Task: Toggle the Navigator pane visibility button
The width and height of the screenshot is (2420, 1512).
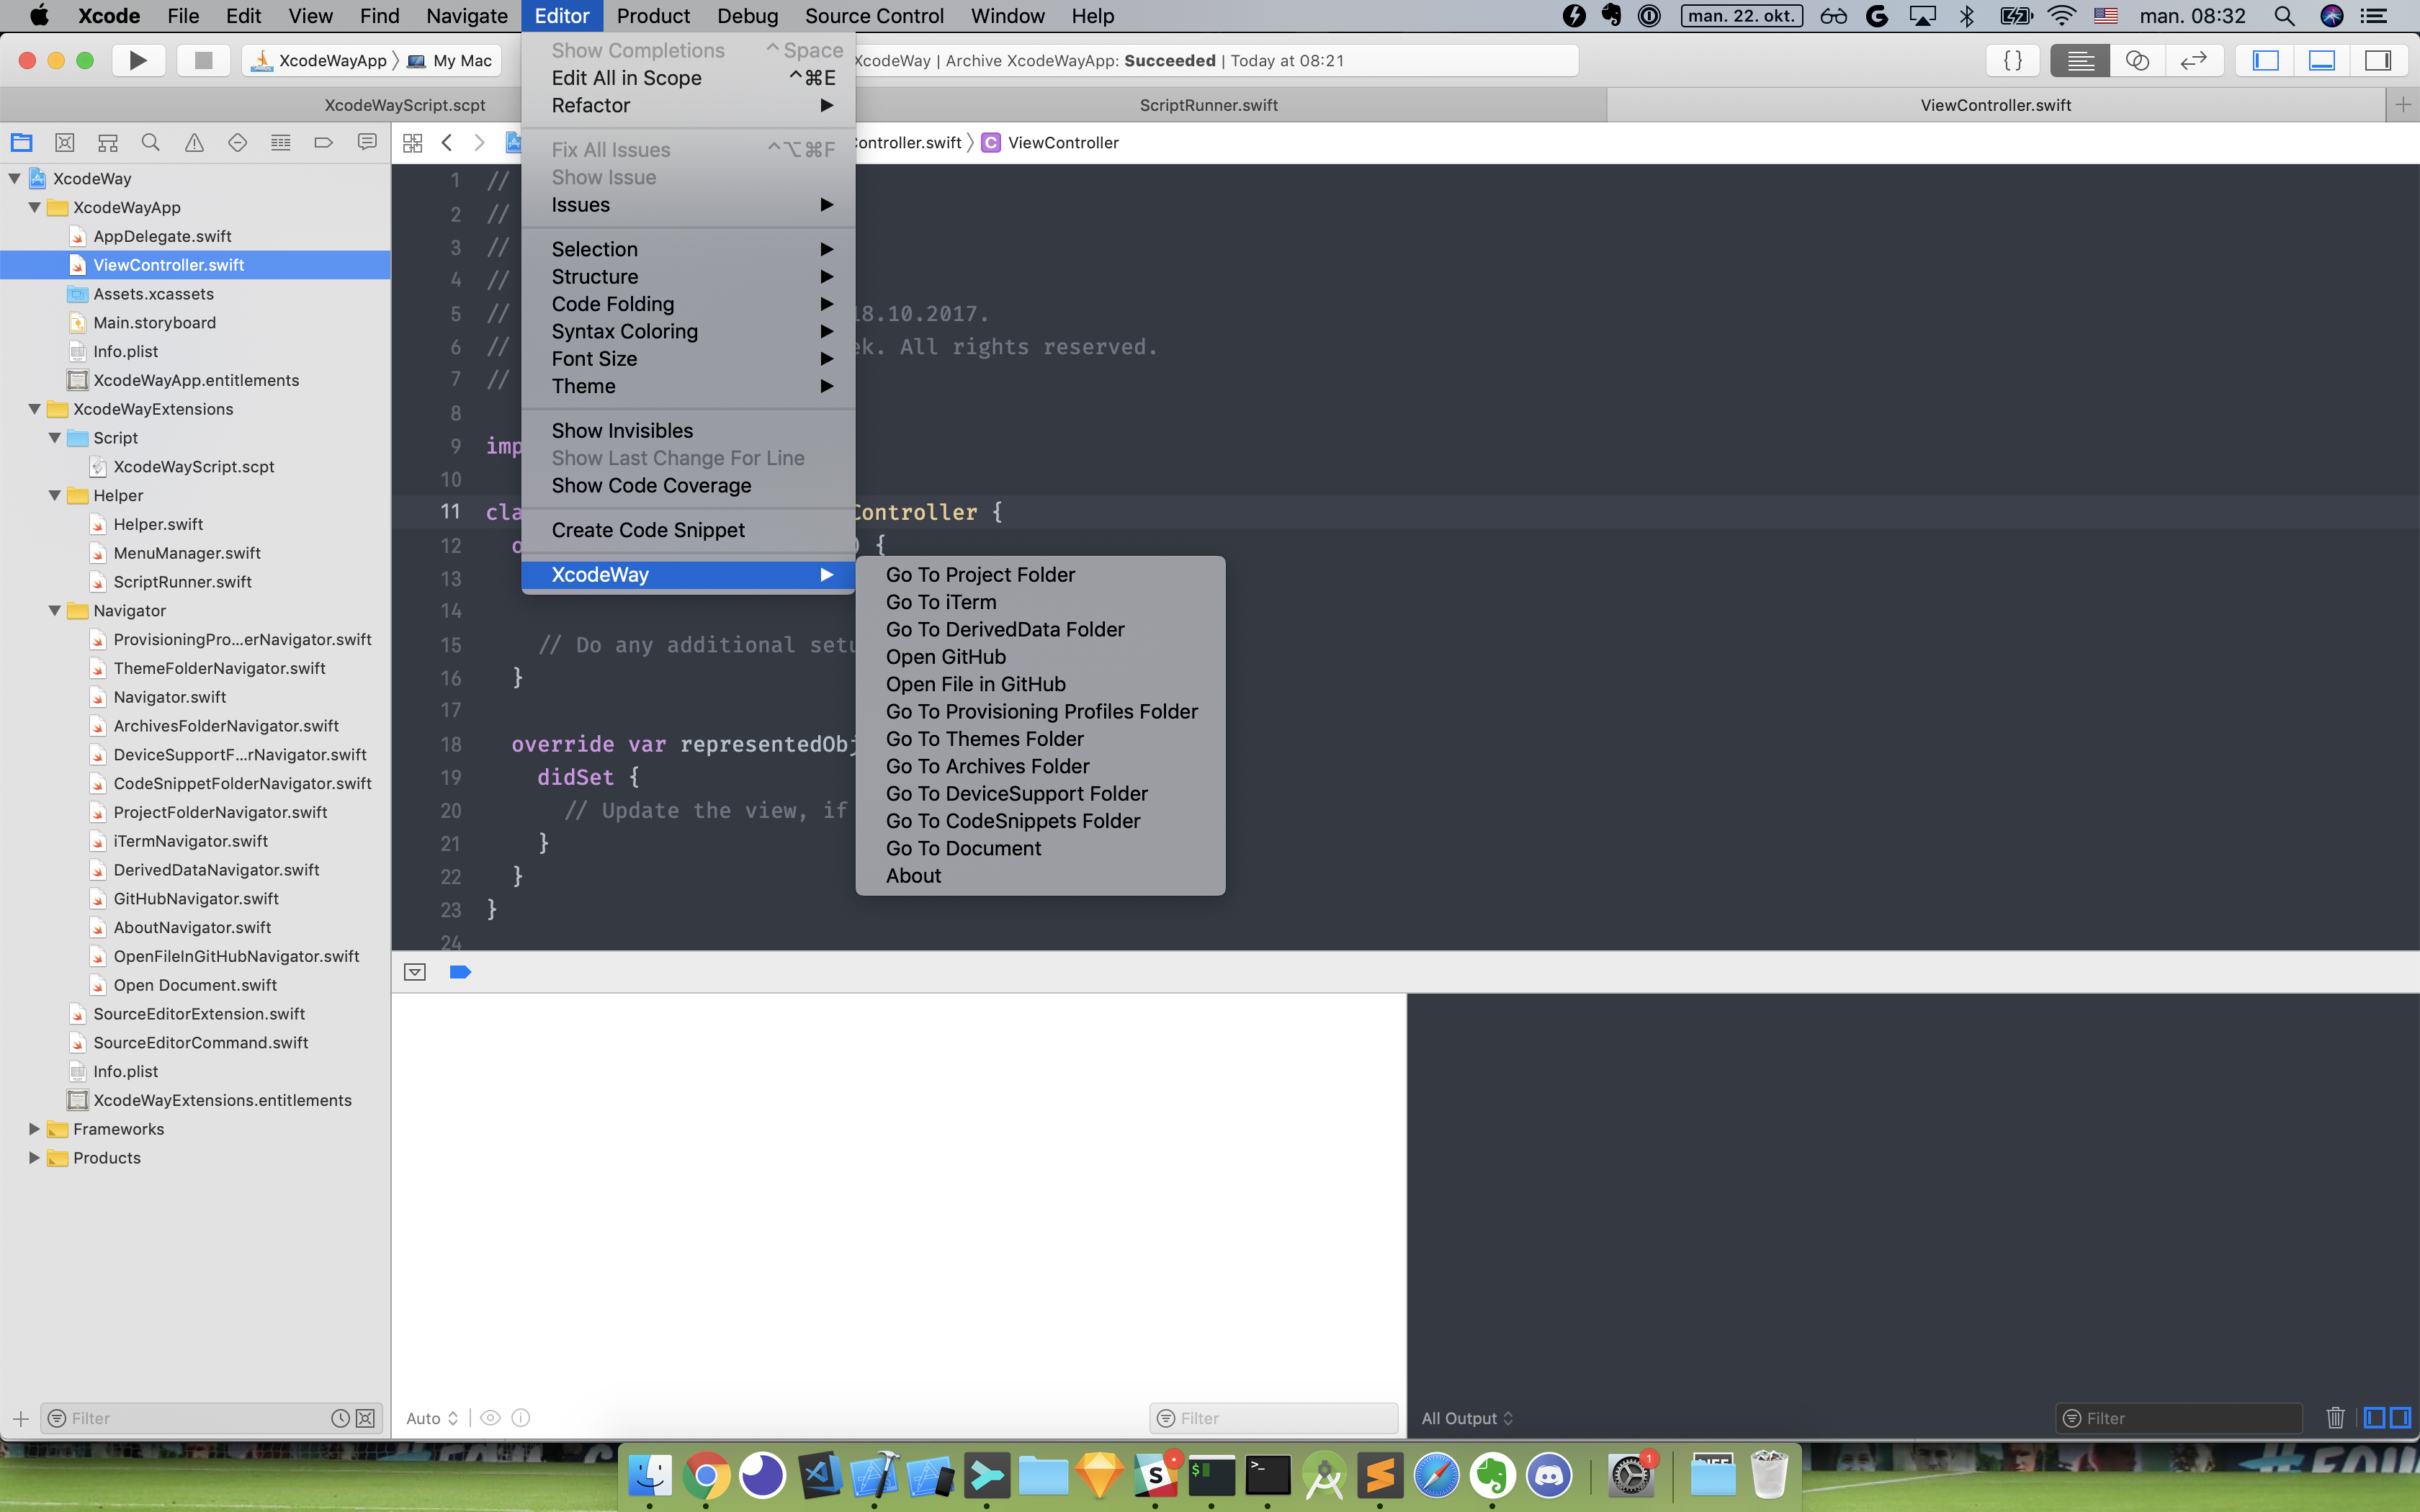Action: 2265,61
